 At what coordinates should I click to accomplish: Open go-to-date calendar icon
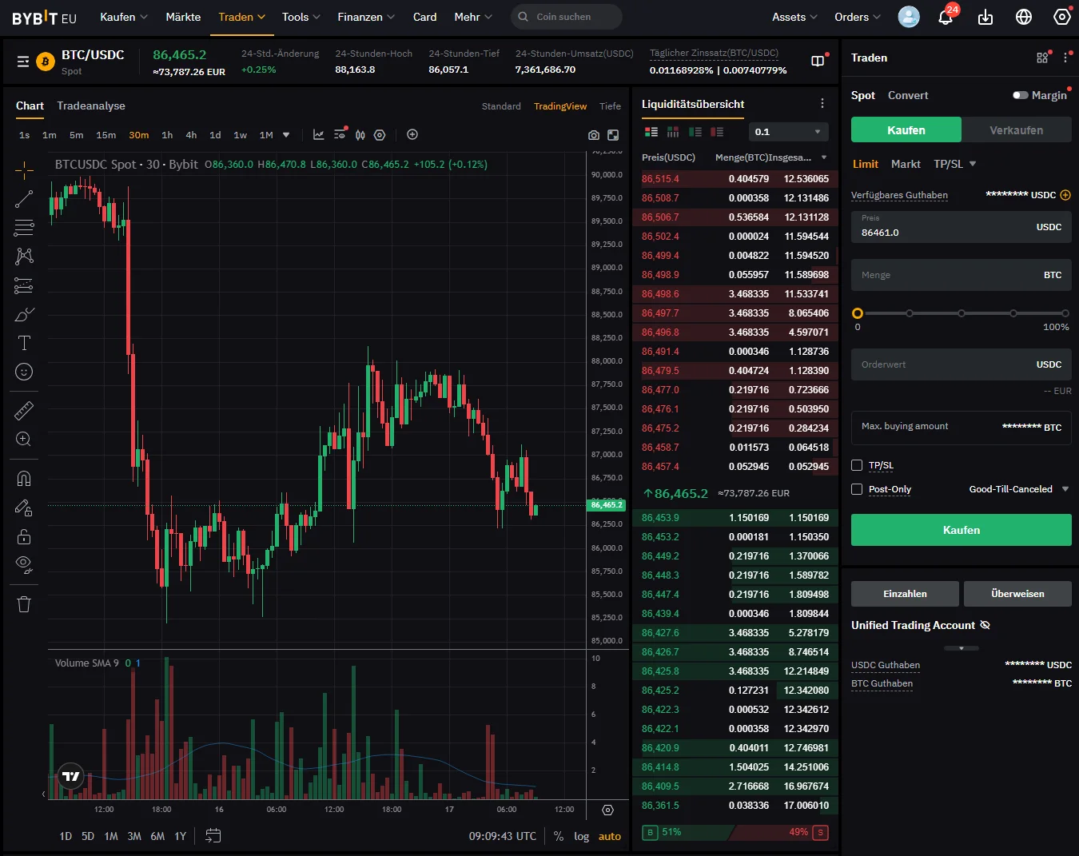213,836
